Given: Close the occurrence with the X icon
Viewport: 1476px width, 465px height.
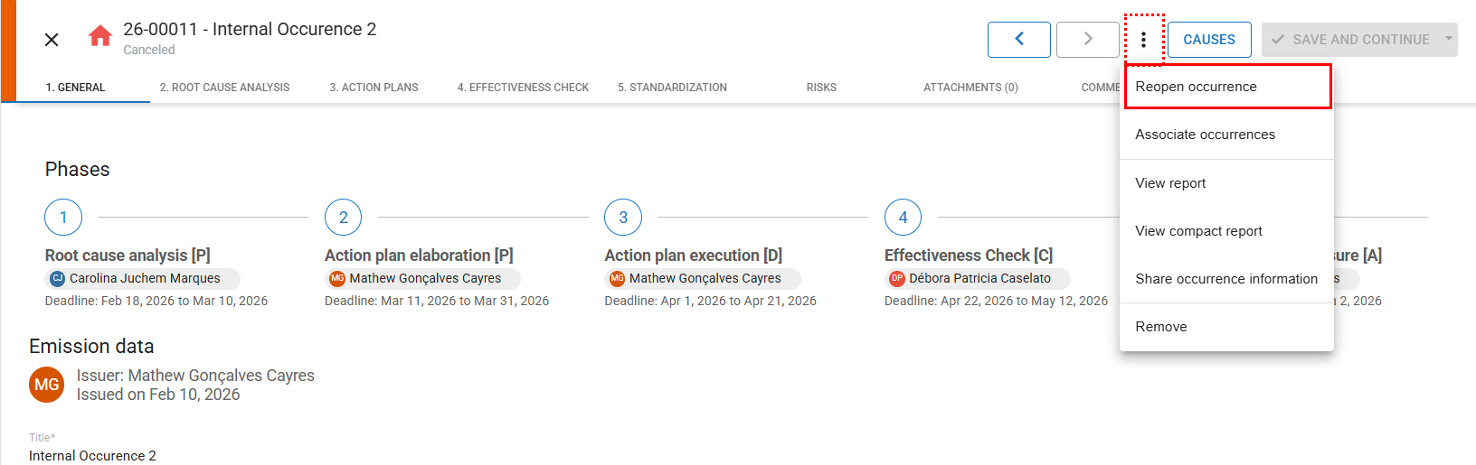Looking at the screenshot, I should pos(52,40).
